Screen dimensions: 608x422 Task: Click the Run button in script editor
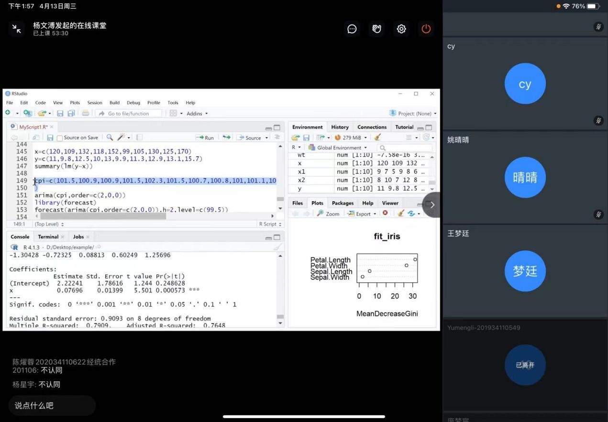point(205,138)
